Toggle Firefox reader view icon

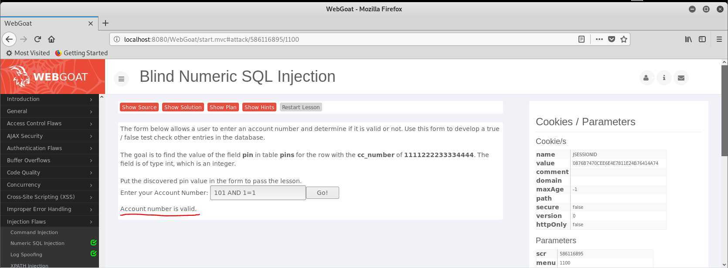coord(582,39)
